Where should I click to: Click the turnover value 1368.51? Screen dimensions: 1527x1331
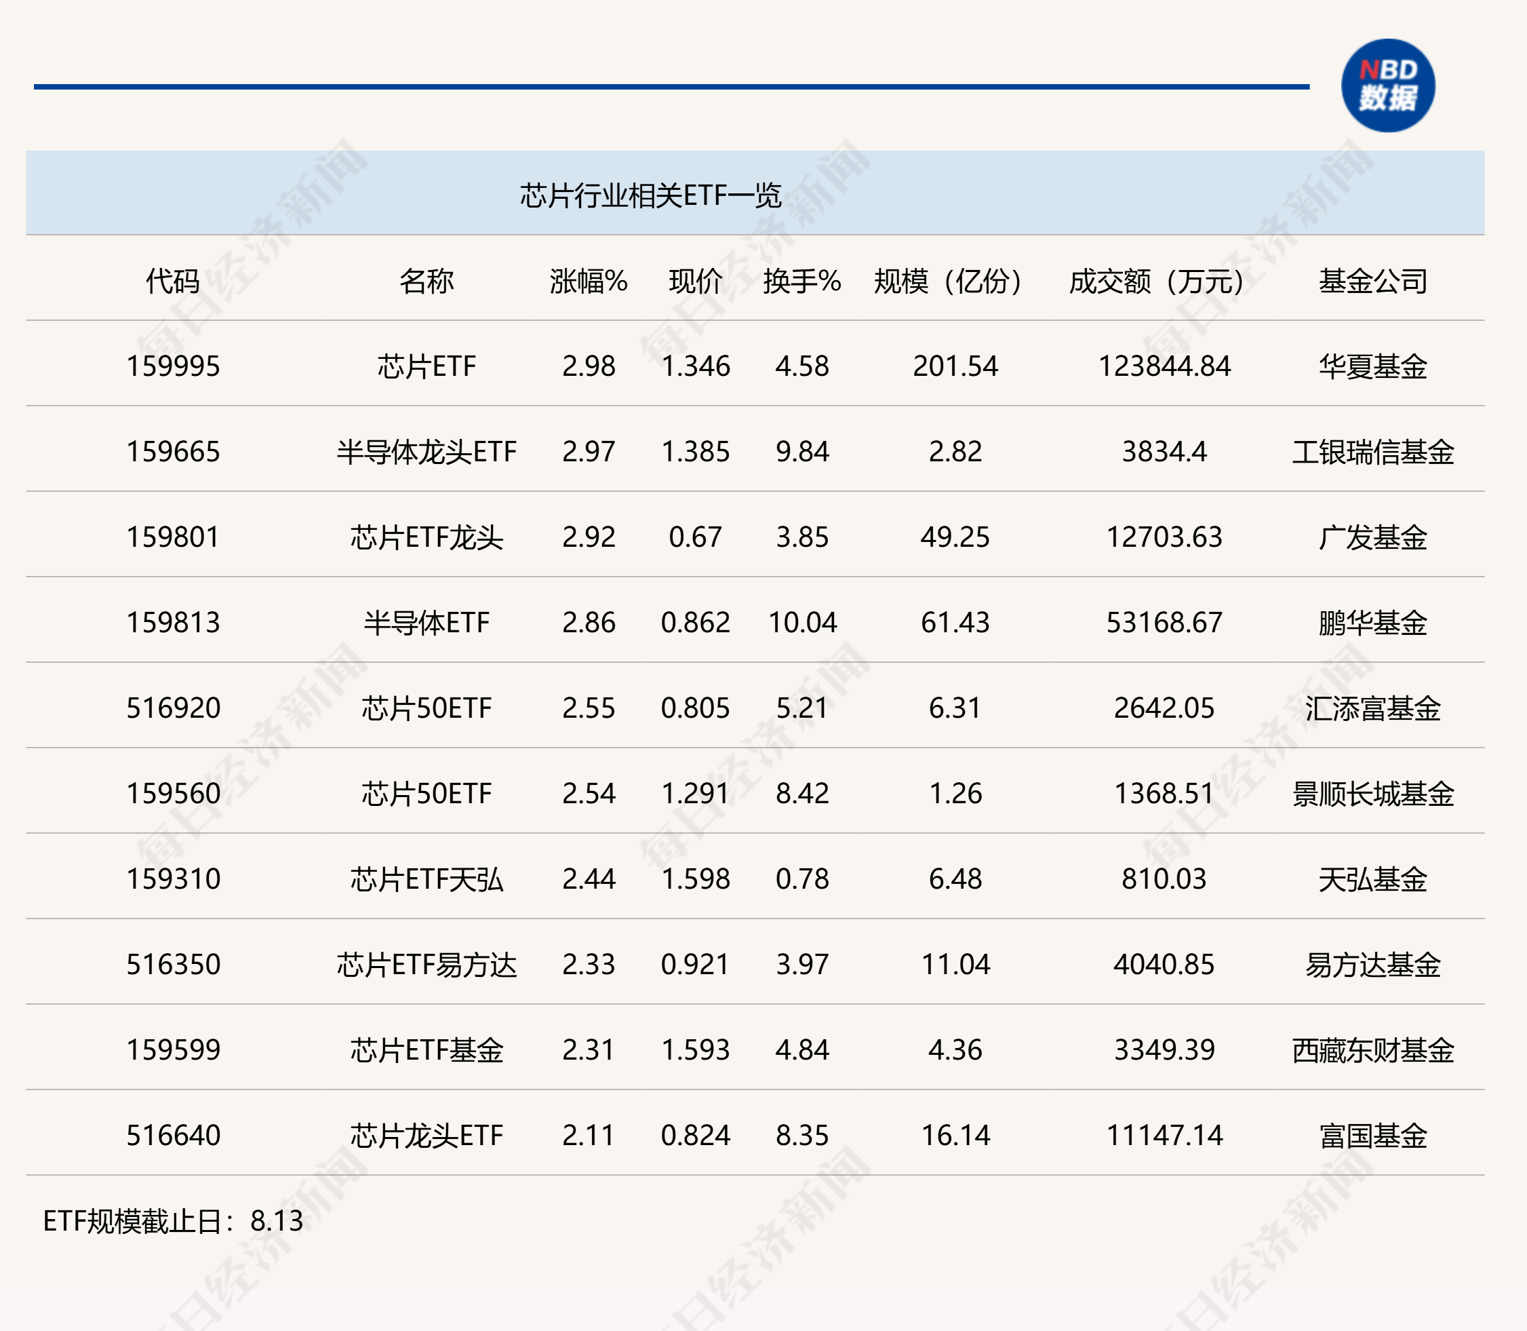[1164, 793]
